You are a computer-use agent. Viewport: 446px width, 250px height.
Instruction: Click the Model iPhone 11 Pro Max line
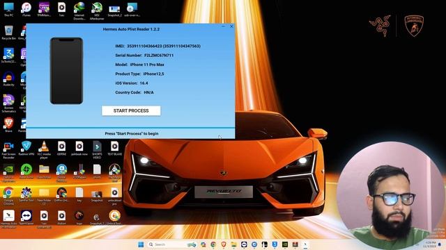click(139, 65)
